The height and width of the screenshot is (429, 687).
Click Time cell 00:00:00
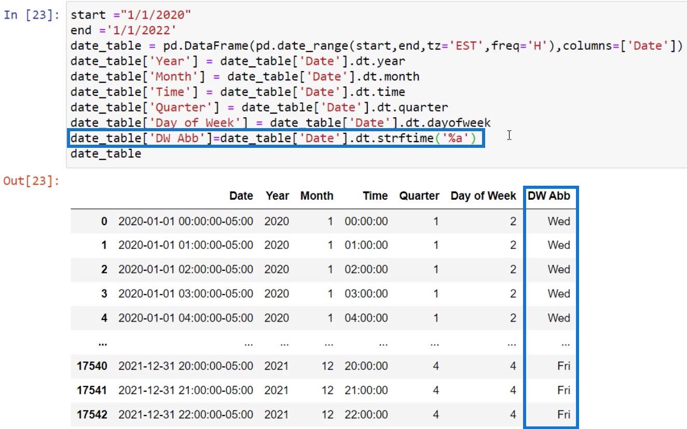click(366, 221)
